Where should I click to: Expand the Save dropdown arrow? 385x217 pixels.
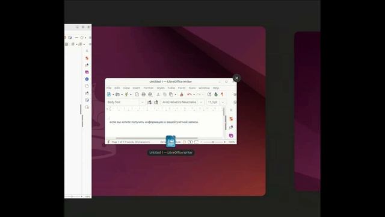tap(131, 95)
